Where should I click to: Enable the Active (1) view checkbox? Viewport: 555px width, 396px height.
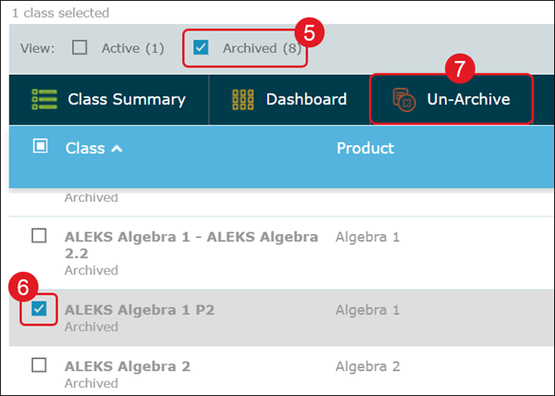[80, 47]
